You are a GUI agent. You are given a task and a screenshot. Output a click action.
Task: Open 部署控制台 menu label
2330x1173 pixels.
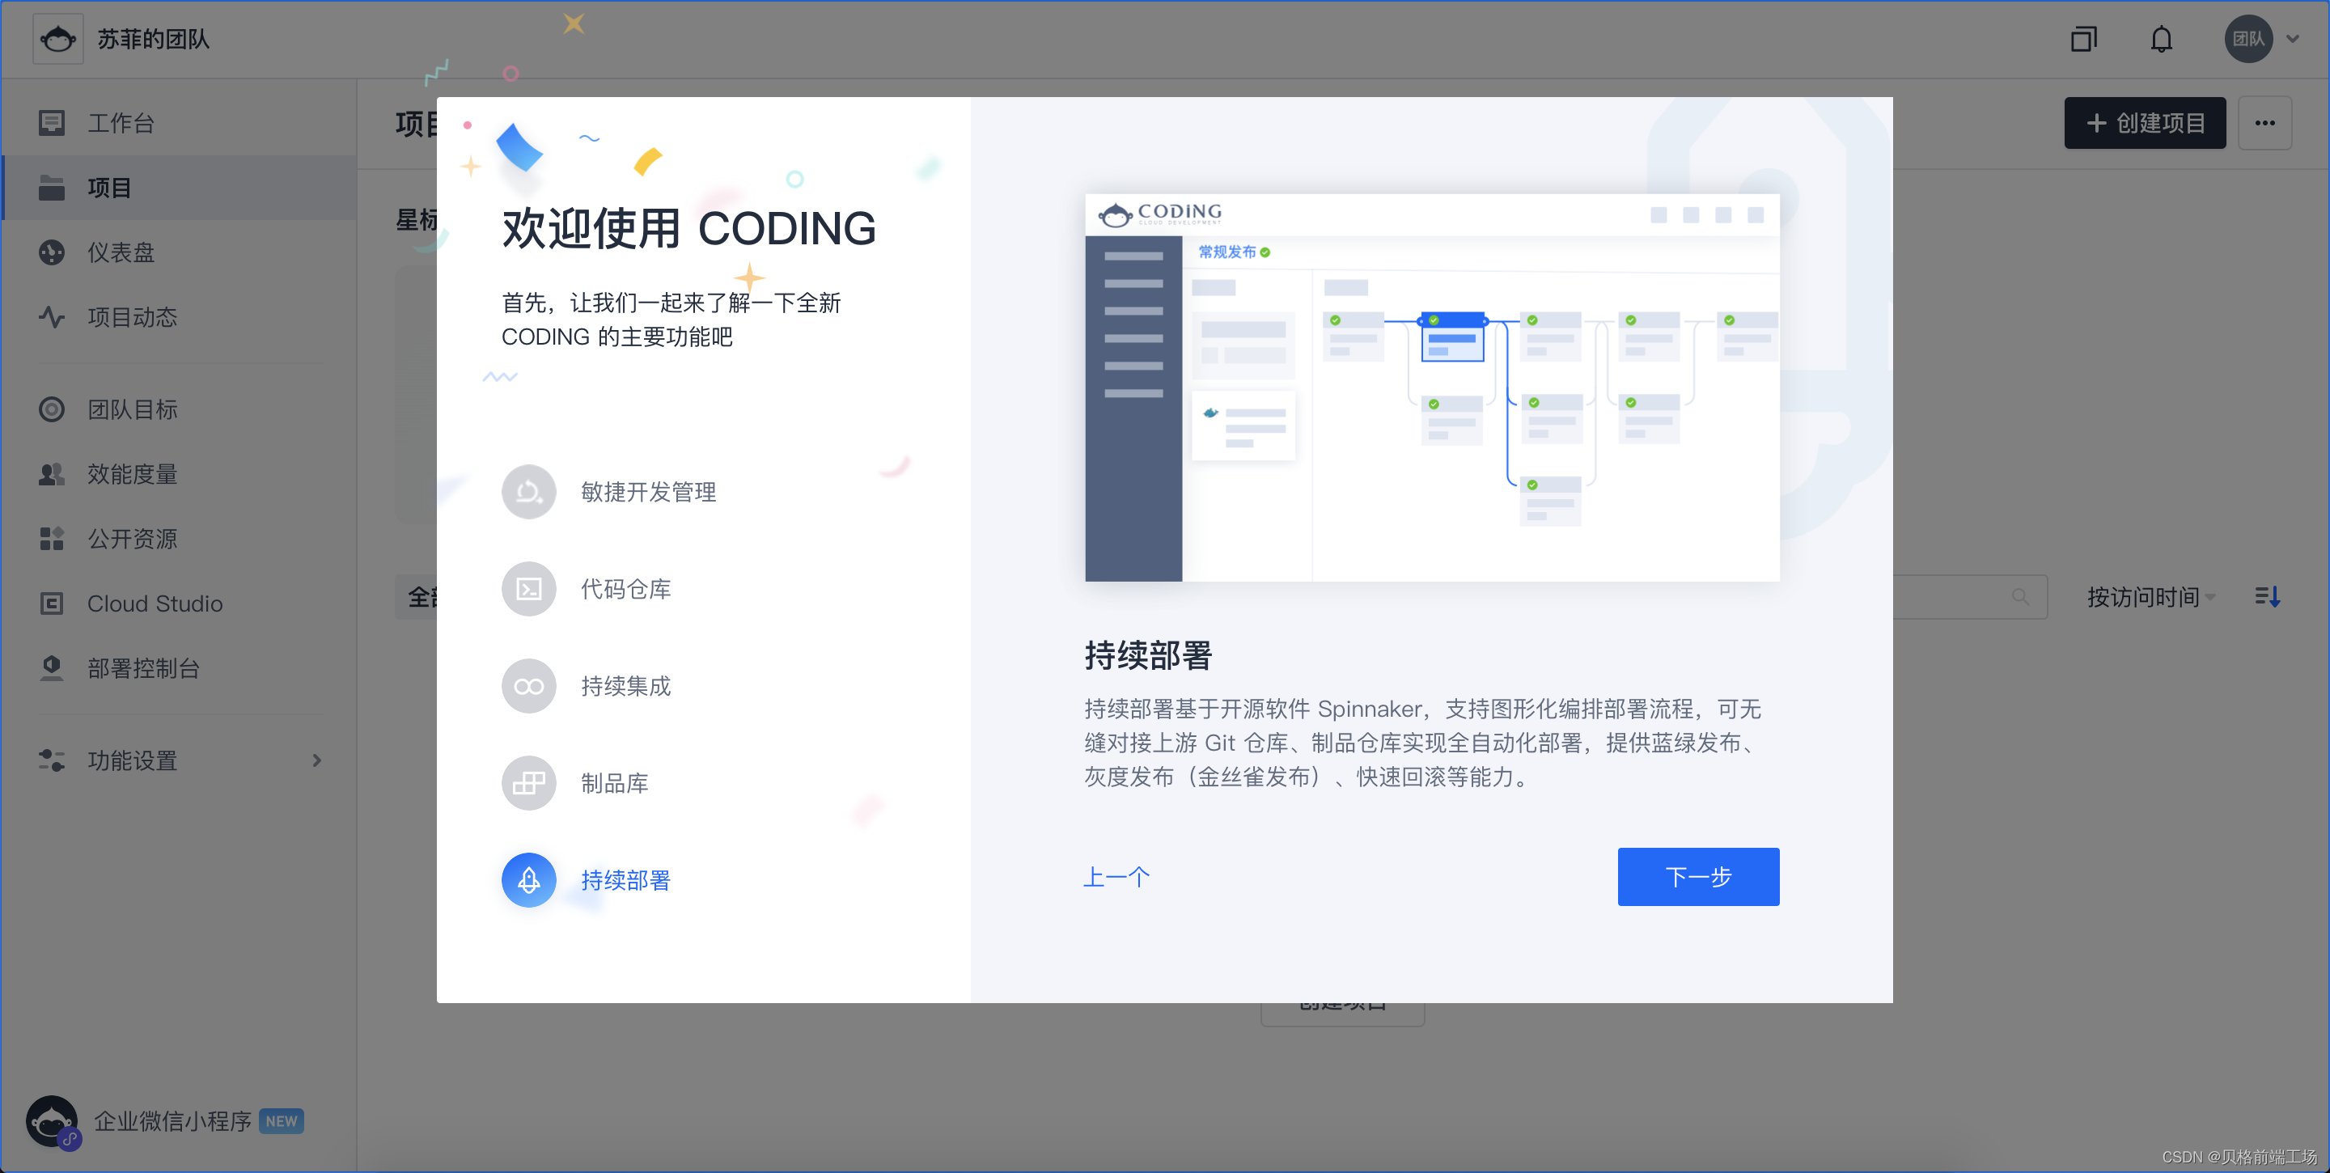[144, 668]
